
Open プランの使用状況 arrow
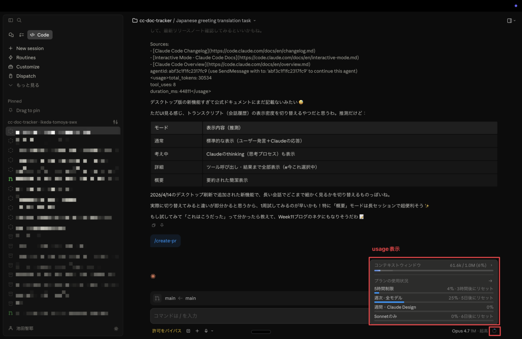491,281
